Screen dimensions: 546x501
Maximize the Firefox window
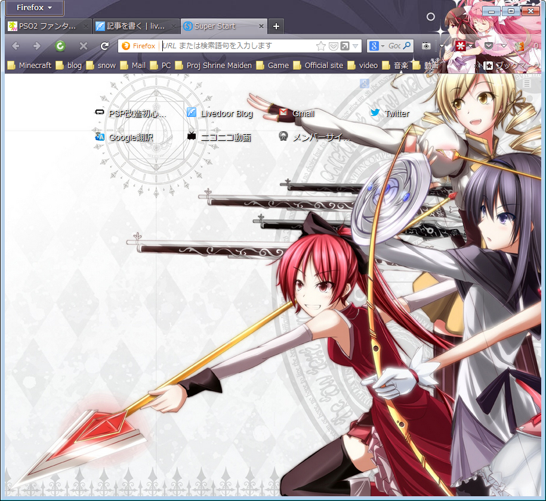(511, 11)
